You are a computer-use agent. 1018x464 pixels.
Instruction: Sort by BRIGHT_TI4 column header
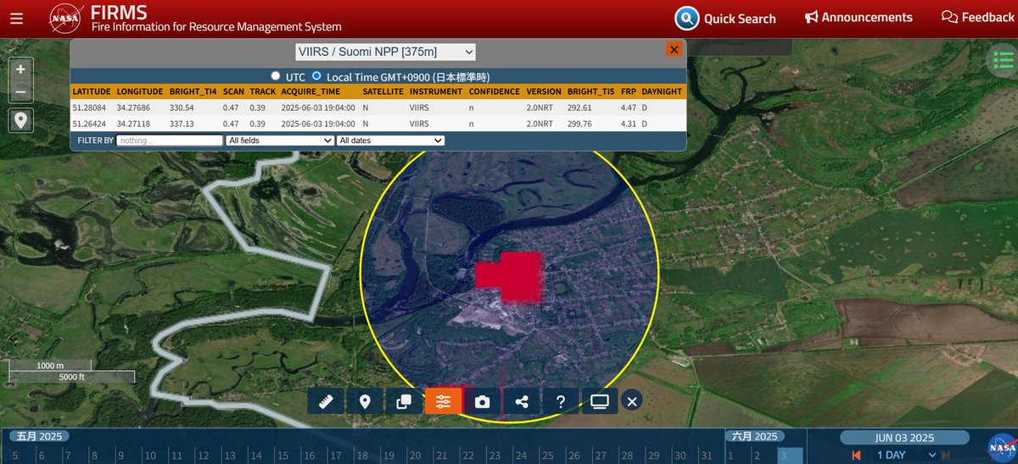193,91
